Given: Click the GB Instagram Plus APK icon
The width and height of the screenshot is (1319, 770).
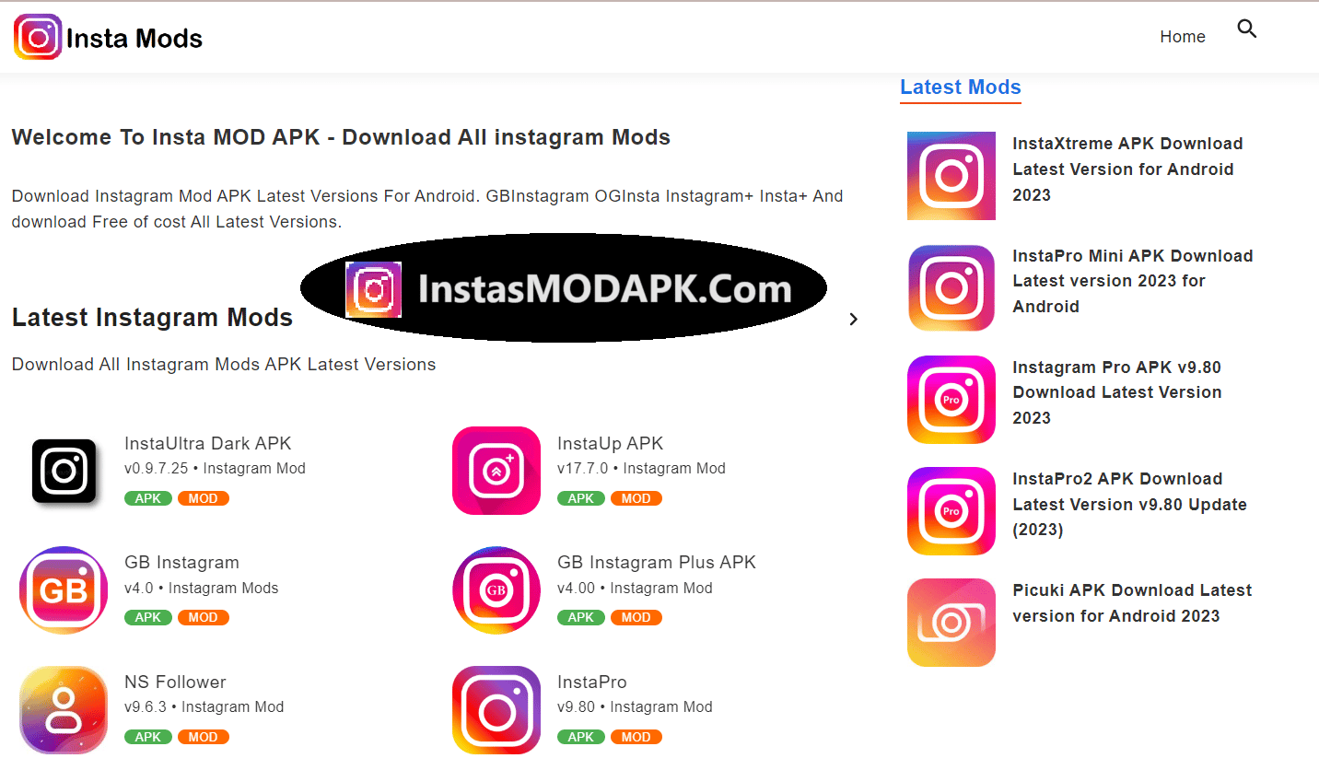Looking at the screenshot, I should pyautogui.click(x=496, y=590).
